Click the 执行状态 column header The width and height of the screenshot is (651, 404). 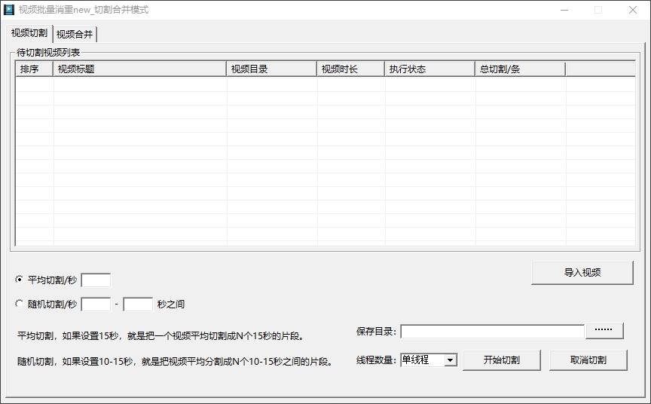[429, 69]
